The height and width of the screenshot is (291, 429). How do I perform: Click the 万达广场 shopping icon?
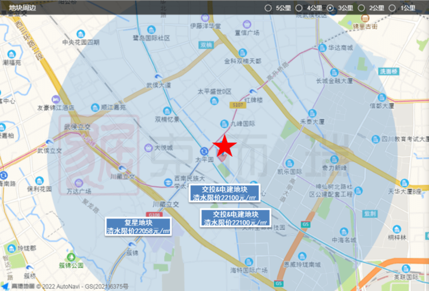click(79, 183)
